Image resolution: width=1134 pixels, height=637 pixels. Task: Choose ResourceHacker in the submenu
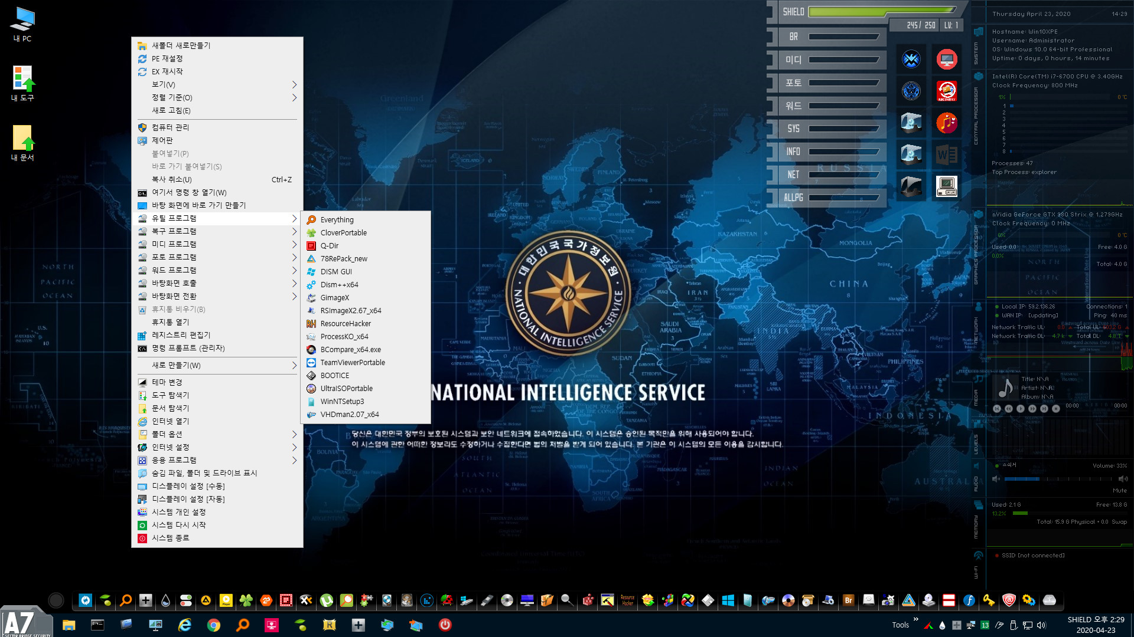tap(366, 323)
